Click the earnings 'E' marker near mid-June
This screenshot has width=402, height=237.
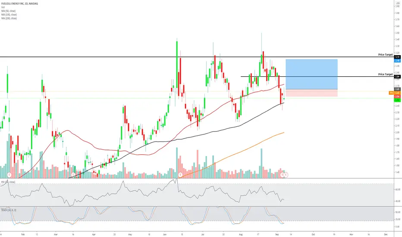coord(180,175)
